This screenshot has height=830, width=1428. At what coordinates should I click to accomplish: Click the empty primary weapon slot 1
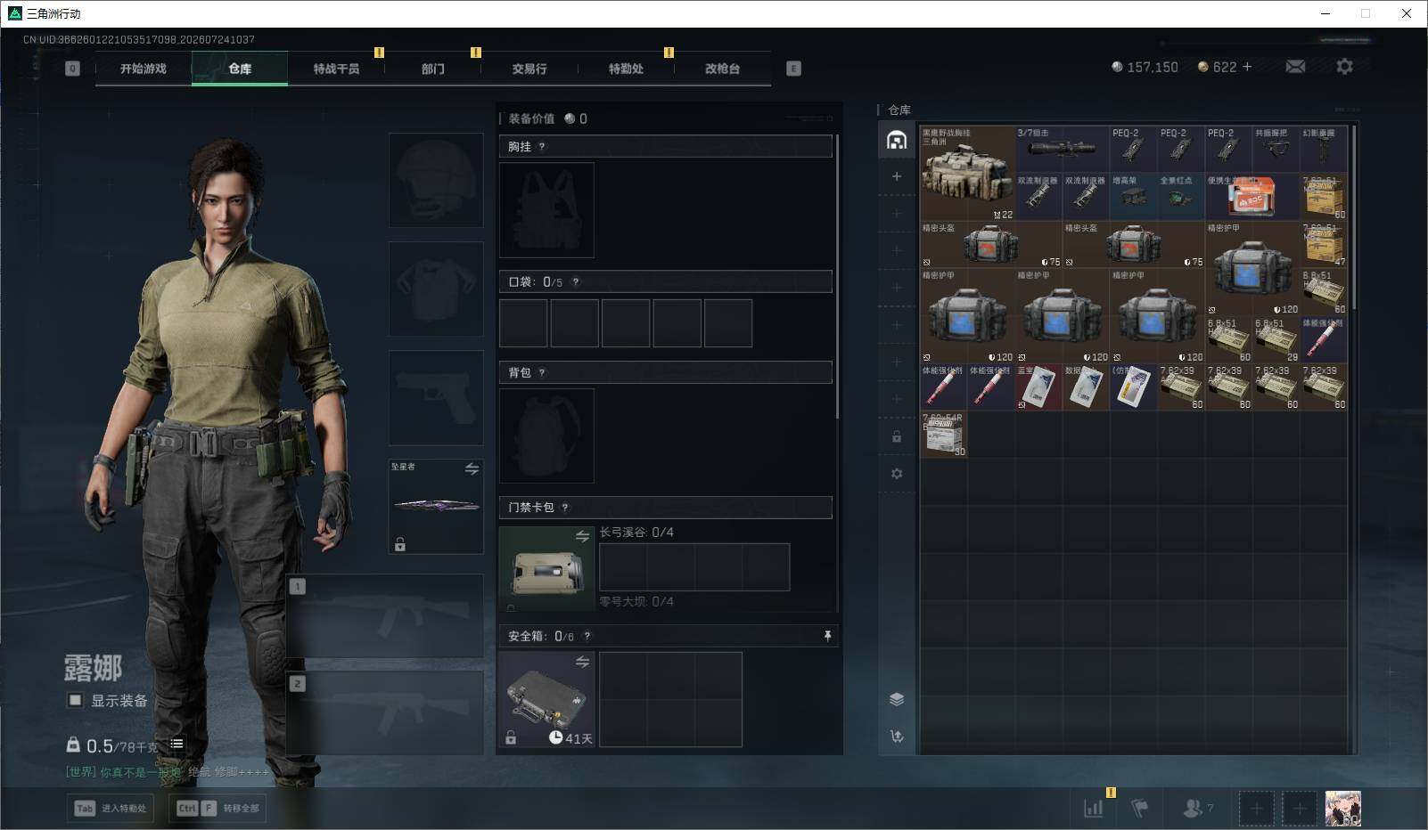(385, 616)
